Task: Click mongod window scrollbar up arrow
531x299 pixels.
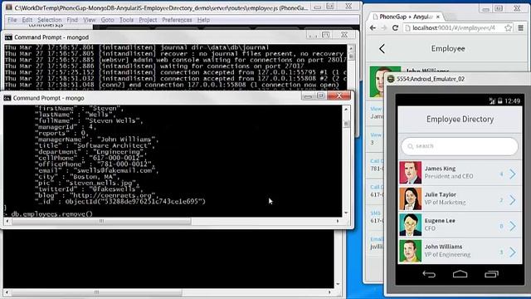Action: (351, 48)
